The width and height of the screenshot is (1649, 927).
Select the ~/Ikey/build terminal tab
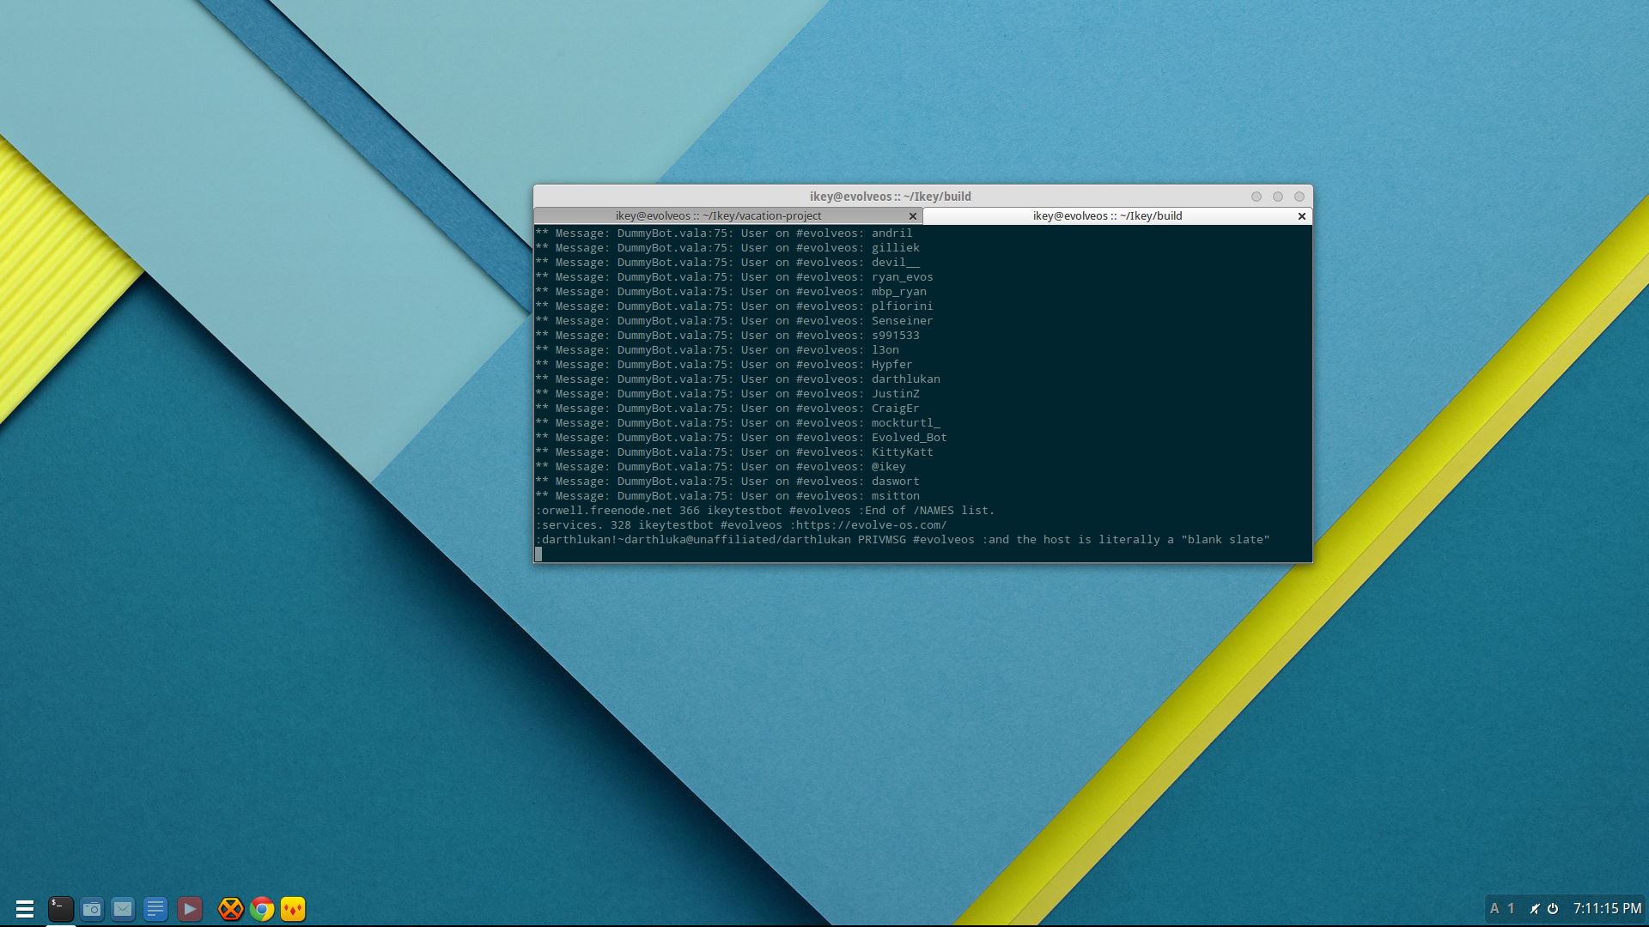[1107, 215]
